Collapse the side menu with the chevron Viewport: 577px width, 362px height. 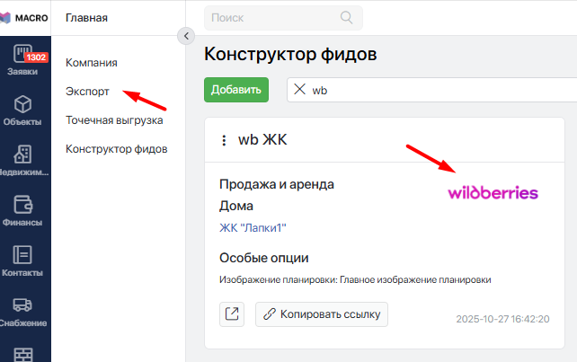(186, 36)
